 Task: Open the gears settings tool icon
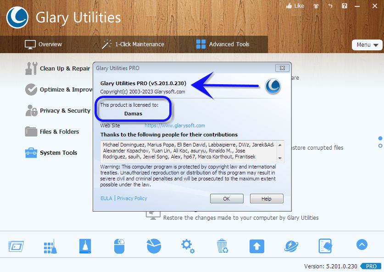tap(188, 246)
